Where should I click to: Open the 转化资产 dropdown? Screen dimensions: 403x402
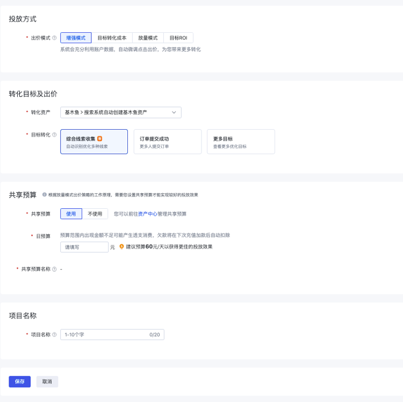120,112
